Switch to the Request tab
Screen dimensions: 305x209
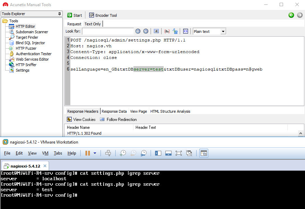pos(74,24)
